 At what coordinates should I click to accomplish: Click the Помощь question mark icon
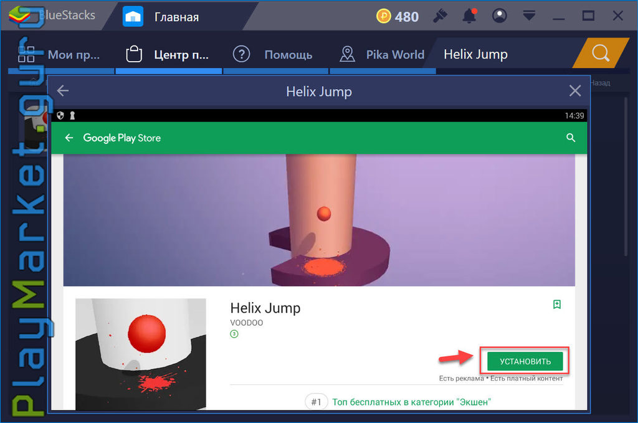tap(241, 54)
